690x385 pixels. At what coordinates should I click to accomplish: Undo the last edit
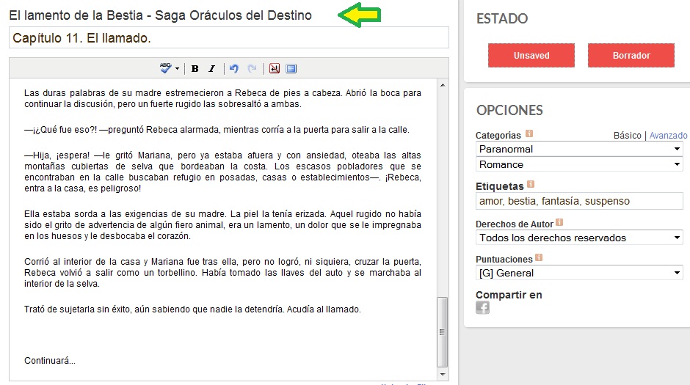click(x=233, y=68)
